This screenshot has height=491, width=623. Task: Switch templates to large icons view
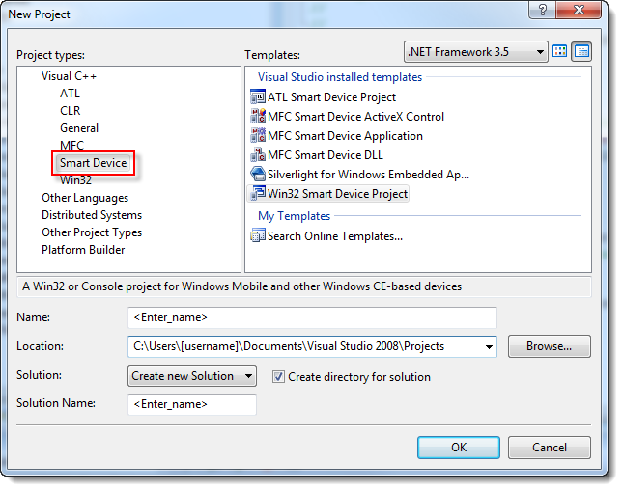tap(559, 51)
